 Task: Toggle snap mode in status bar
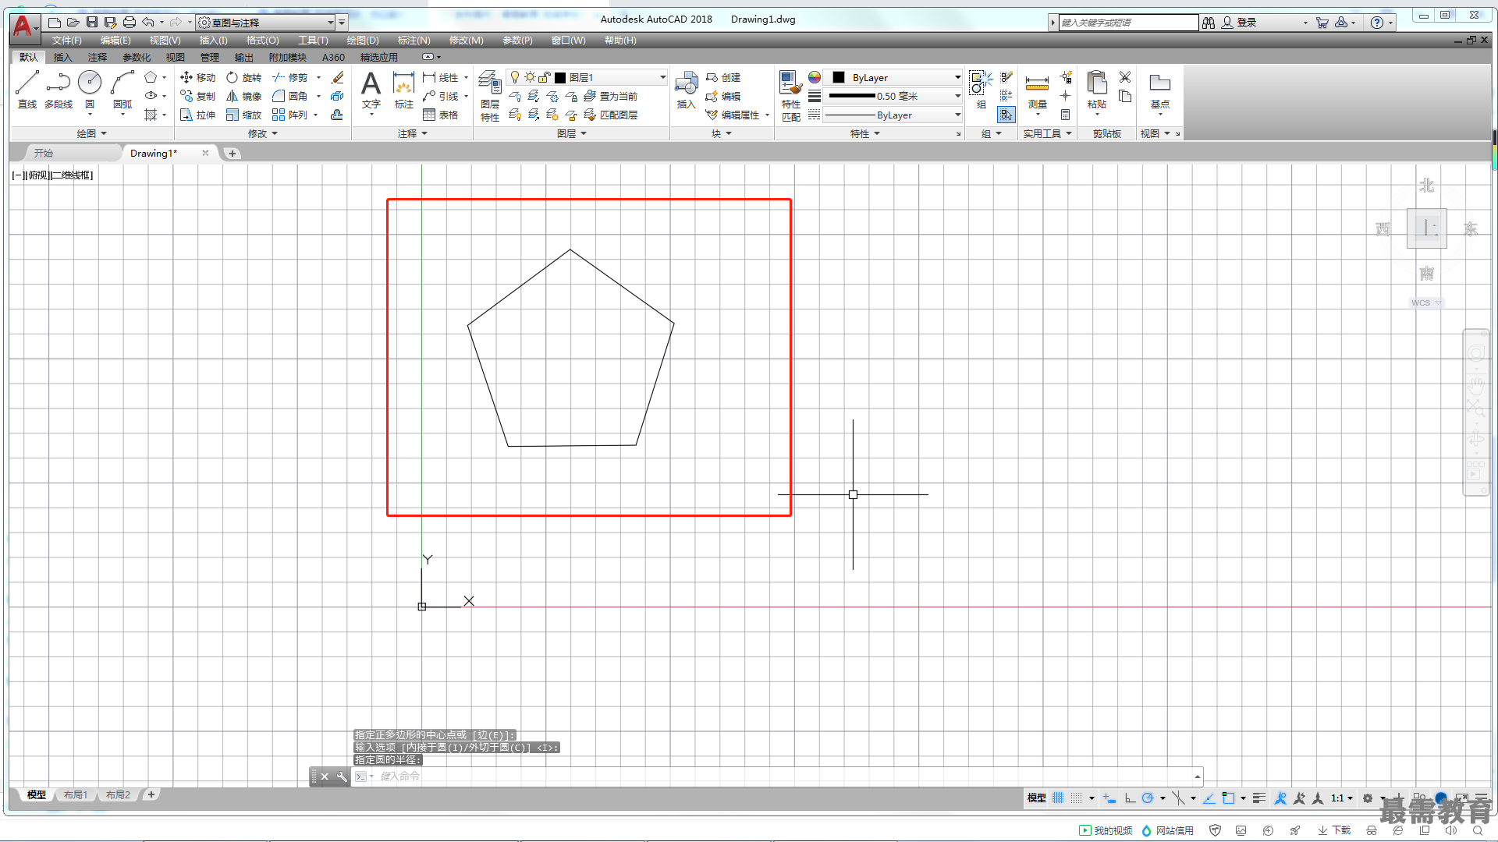tap(1076, 798)
